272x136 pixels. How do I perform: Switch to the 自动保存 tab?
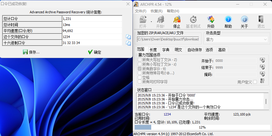click(195, 50)
